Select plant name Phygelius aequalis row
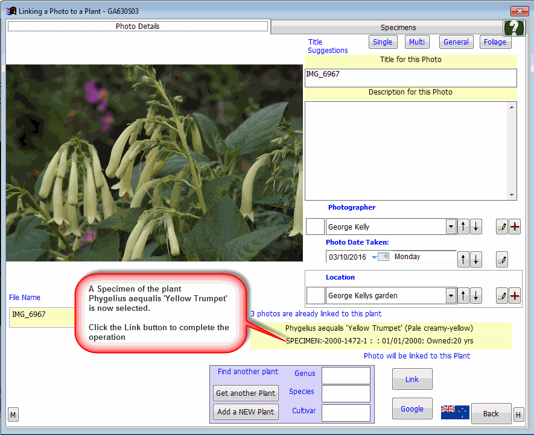The width and height of the screenshot is (534, 435). tap(381, 328)
